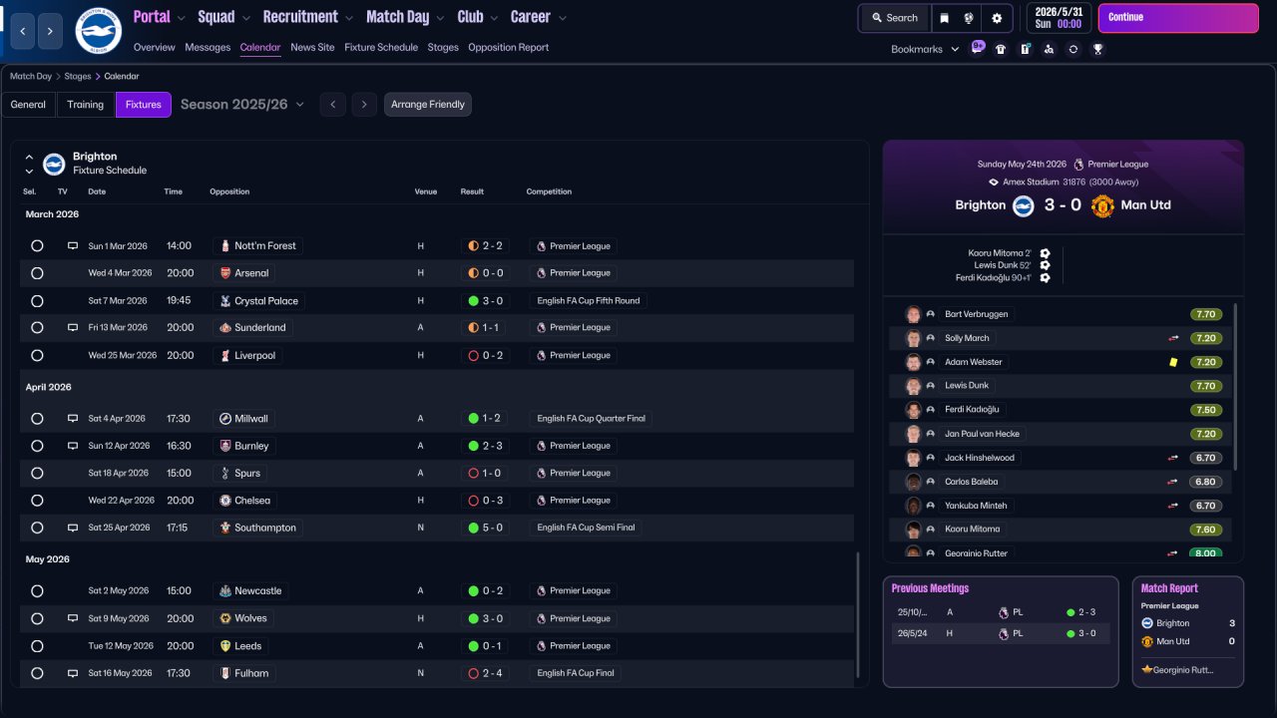Open the Search box

894,18
